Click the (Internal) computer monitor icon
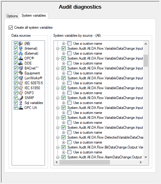 pyautogui.click(x=21, y=48)
